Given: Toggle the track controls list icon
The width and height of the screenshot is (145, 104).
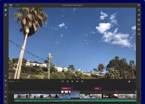Looking at the screenshot, I should [x=6, y=97].
